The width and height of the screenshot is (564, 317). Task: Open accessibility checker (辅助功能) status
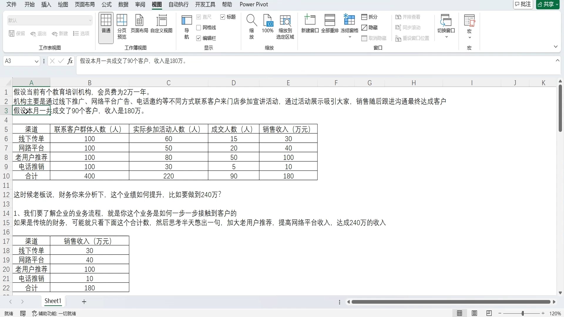pyautogui.click(x=54, y=313)
